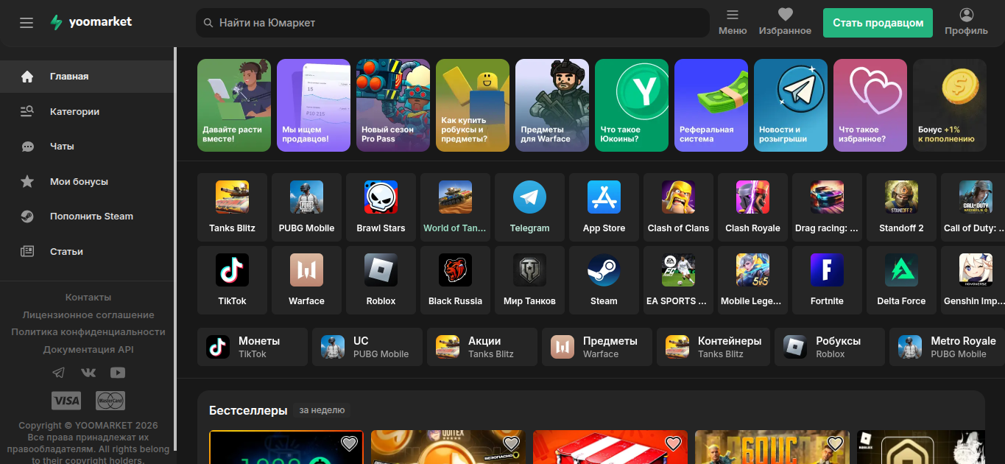The width and height of the screenshot is (1005, 464).
Task: Open Предметы для Warface banner
Action: point(552,105)
